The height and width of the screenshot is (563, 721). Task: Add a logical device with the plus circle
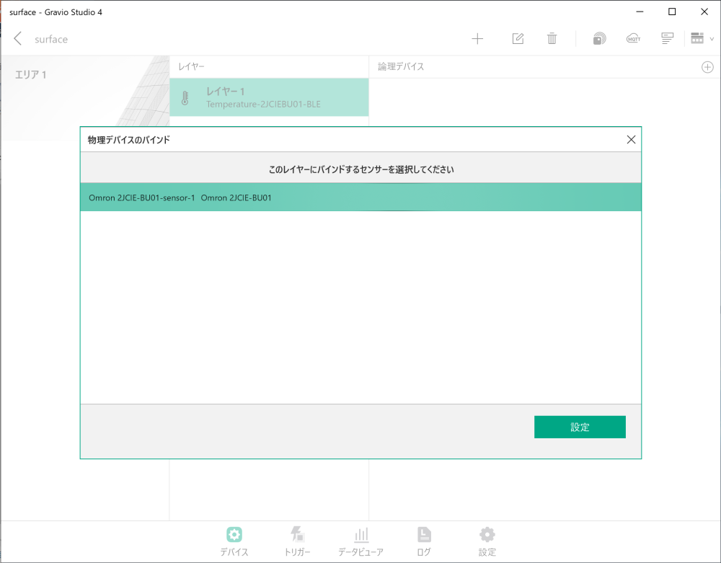click(x=707, y=67)
